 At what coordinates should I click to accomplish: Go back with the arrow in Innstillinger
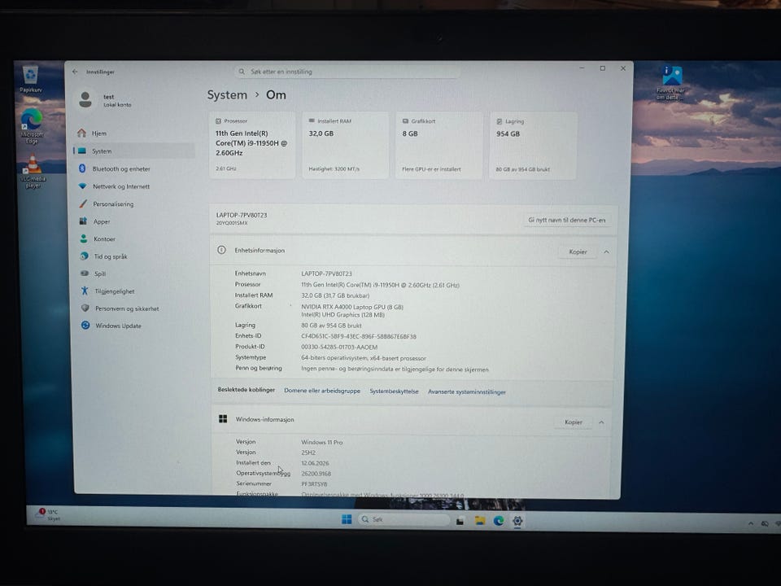coord(75,72)
